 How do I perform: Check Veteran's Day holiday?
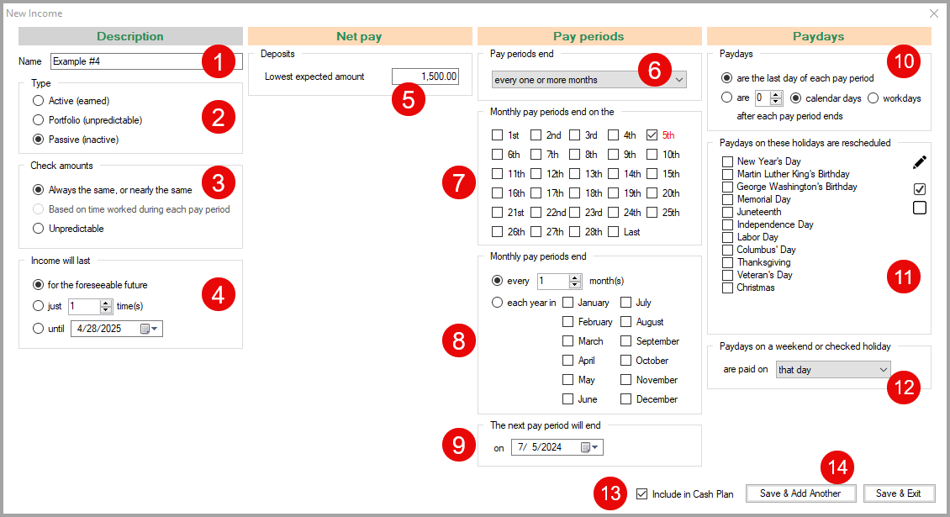(728, 275)
